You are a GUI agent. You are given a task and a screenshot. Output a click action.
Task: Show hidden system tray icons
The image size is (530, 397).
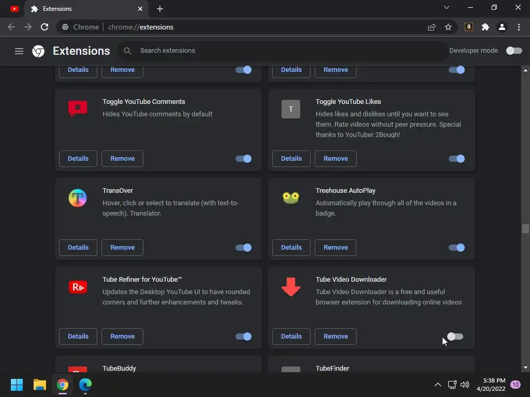point(438,385)
